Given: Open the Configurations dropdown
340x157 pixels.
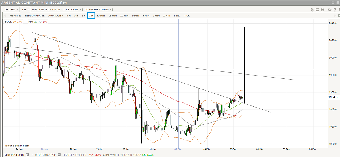Looking at the screenshot, I should pyautogui.click(x=98, y=9).
